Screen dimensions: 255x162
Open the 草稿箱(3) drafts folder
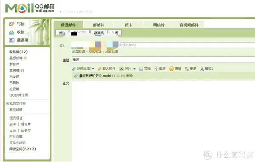(x=17, y=71)
